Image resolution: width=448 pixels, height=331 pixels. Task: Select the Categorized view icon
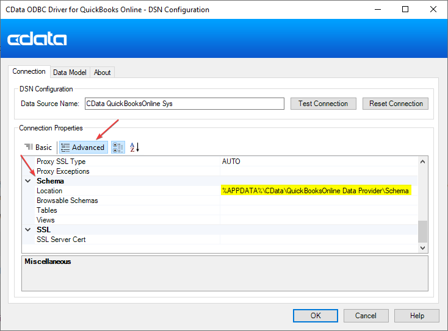click(x=118, y=148)
